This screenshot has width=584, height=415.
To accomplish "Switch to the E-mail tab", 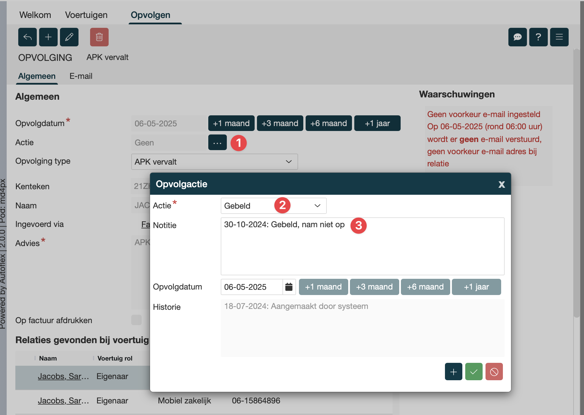I will (81, 76).
